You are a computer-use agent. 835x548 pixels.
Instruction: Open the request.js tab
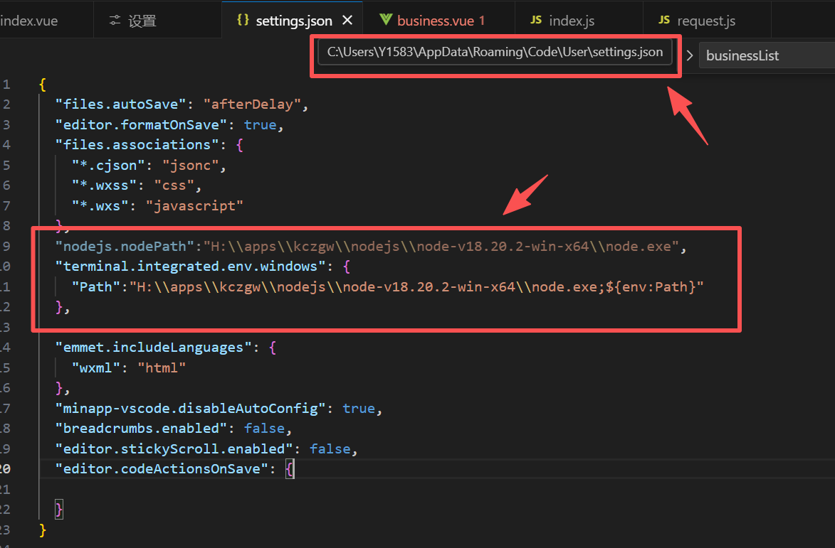pos(705,21)
